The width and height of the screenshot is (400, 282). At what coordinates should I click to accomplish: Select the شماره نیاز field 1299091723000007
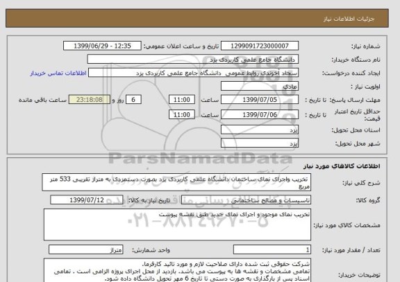point(260,46)
